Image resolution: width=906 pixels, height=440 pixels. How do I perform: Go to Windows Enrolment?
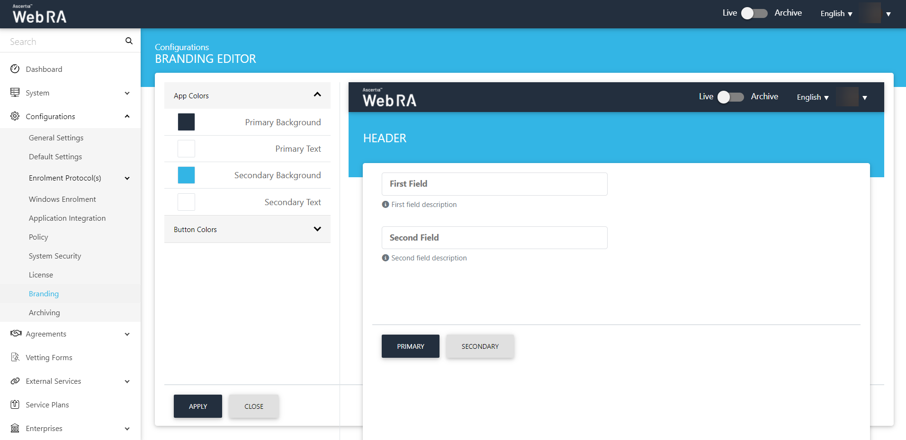pos(62,199)
